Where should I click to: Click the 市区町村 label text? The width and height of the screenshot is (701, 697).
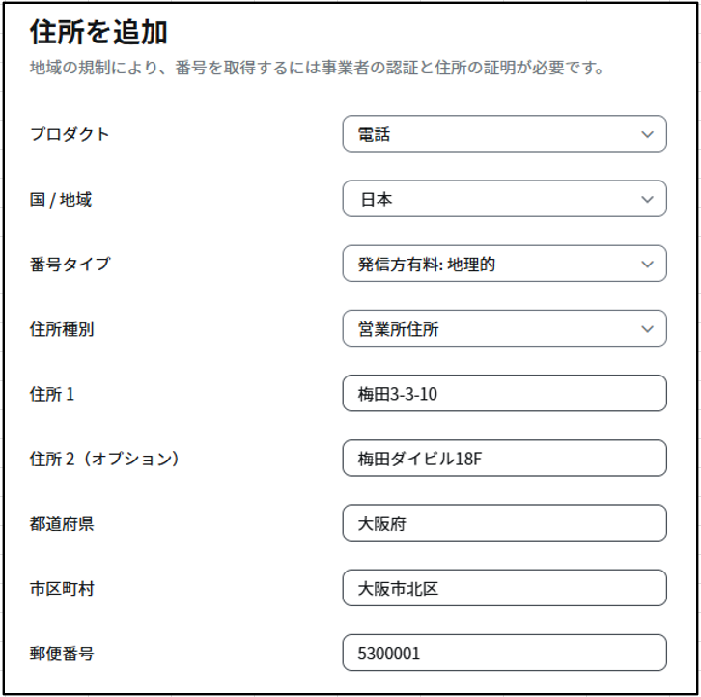(x=62, y=588)
